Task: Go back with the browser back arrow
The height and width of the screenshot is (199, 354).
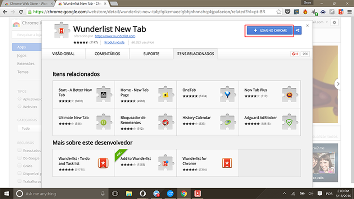Action: (5, 12)
